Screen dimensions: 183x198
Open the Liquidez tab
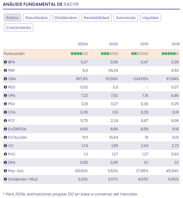(150, 18)
